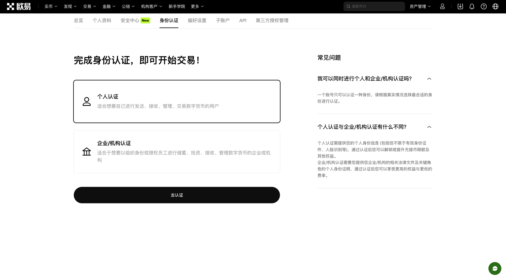This screenshot has width=506, height=279.
Task: Click the building icon on 企业/机构认证 card
Action: click(x=87, y=152)
